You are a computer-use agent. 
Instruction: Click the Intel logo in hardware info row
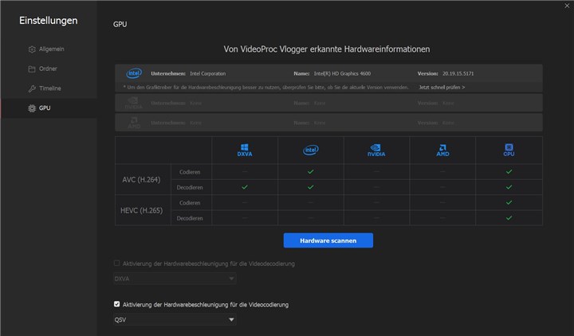(x=134, y=72)
